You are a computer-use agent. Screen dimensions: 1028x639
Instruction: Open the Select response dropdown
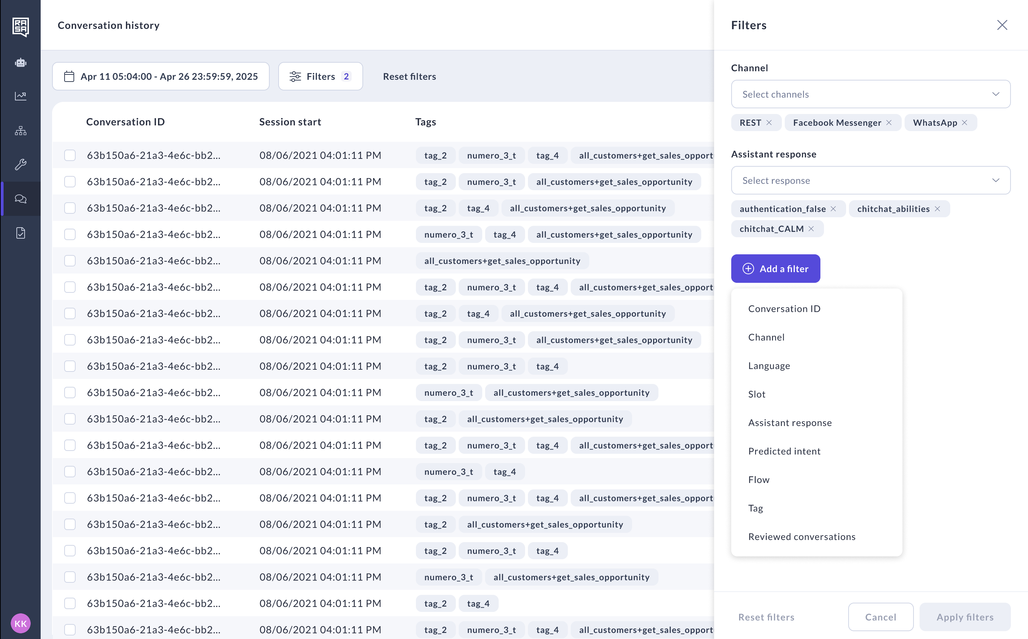pos(870,181)
